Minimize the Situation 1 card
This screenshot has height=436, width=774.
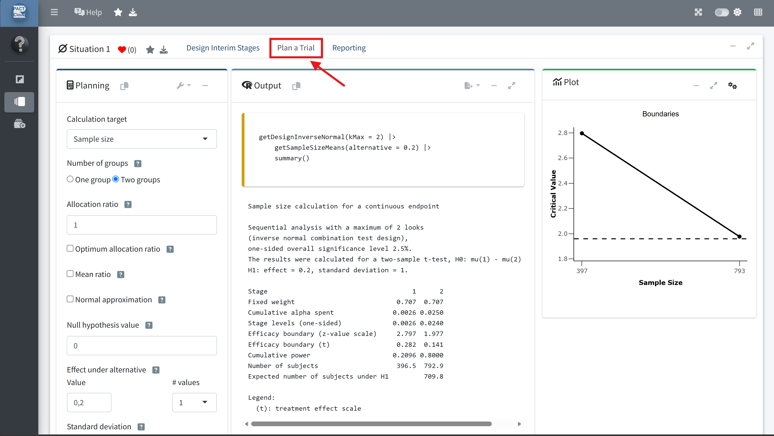[x=733, y=46]
